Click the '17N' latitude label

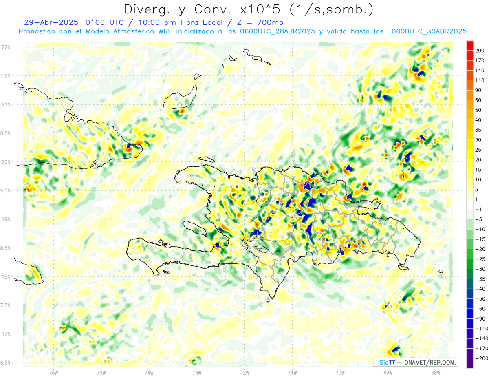6,334
